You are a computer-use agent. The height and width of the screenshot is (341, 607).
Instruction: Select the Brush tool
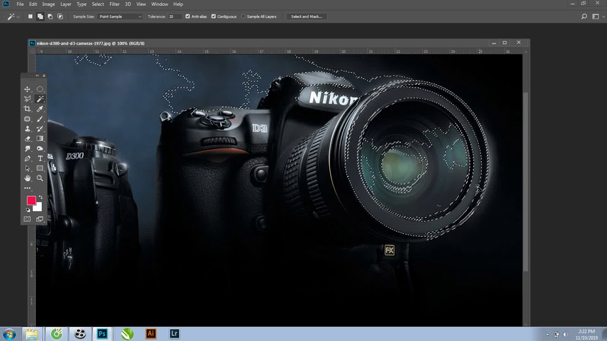40,119
